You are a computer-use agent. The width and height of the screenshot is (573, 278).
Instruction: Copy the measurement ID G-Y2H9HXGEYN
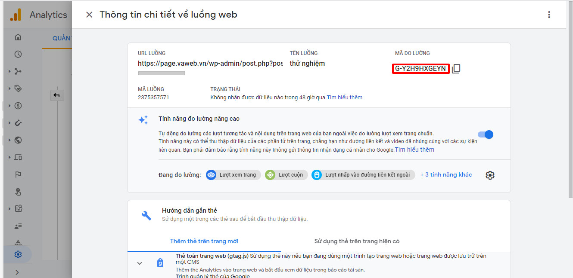[x=456, y=69]
